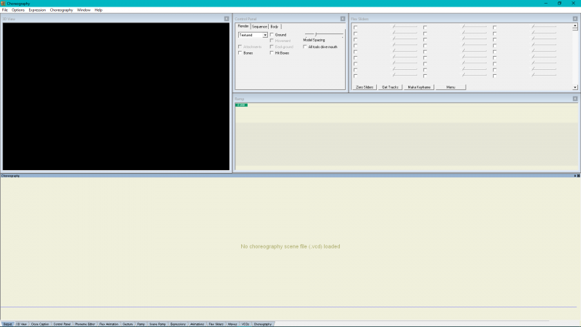The height and width of the screenshot is (327, 581).
Task: Click the Menu button in Flex Sliders
Action: click(450, 87)
